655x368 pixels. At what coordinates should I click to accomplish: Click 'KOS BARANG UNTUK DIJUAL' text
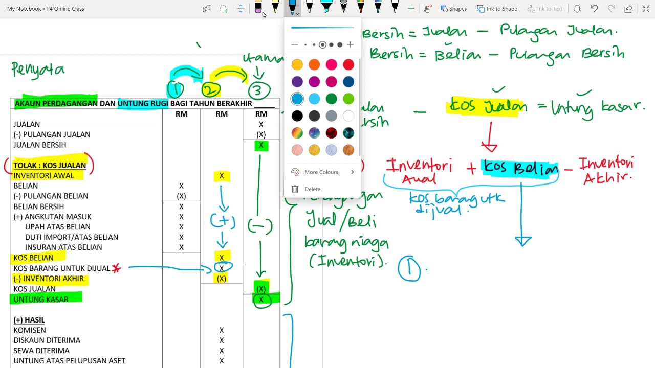62,268
